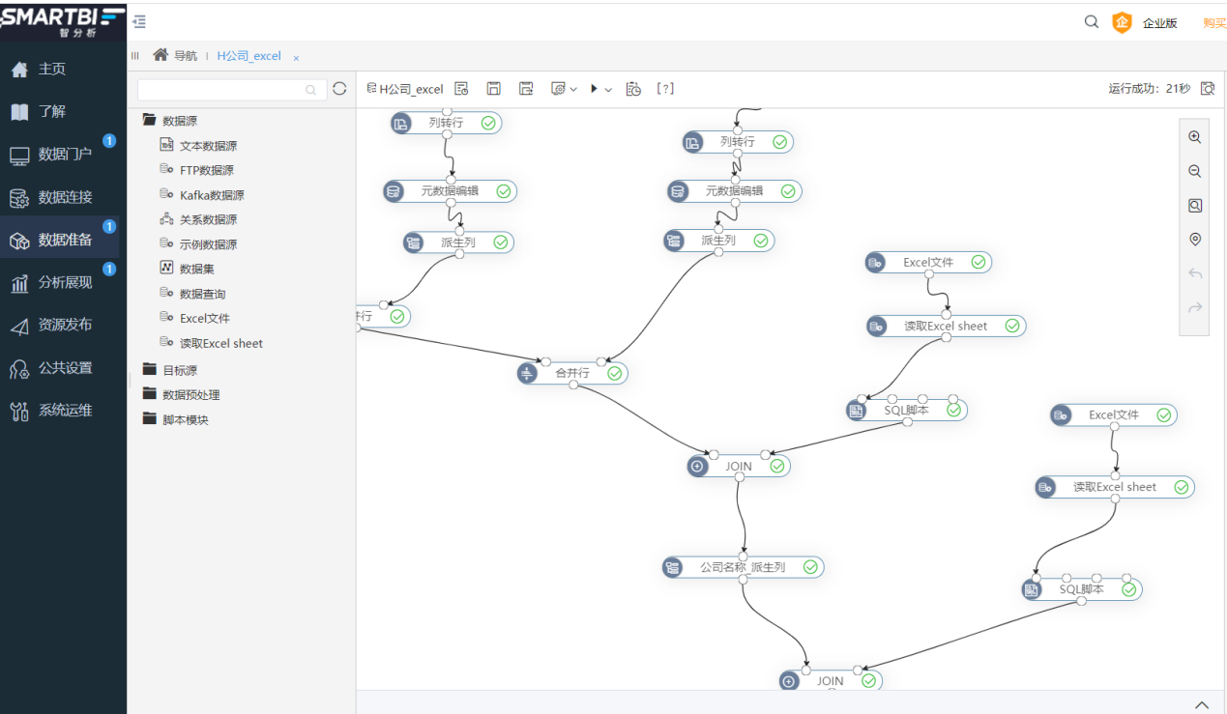Select 数据集 in the tree
The height and width of the screenshot is (714, 1227).
pos(187,269)
